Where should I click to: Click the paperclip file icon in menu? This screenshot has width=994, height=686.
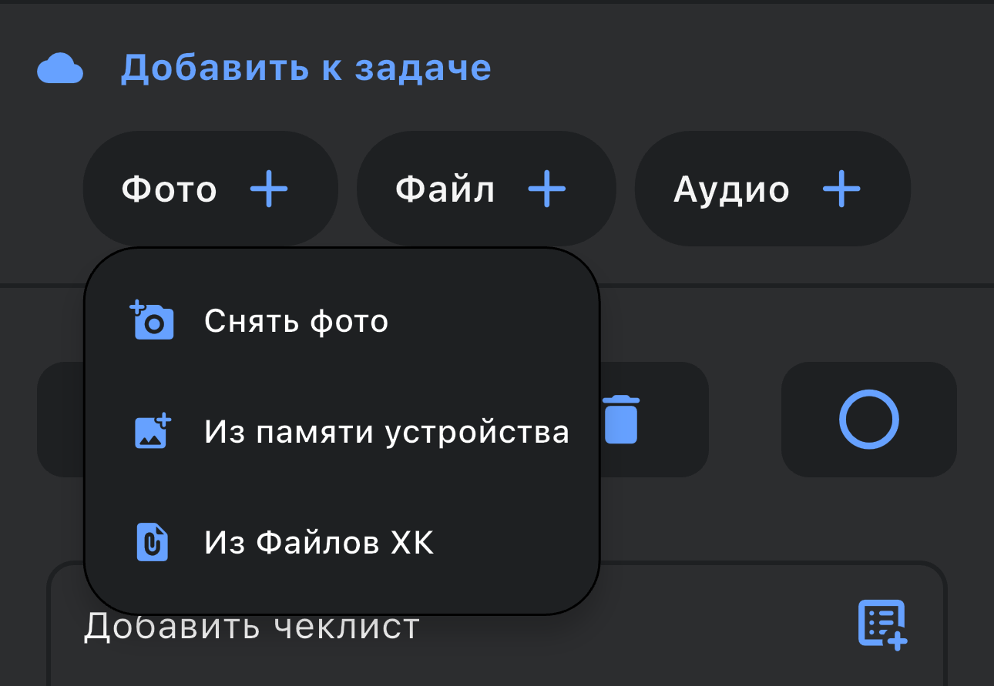click(x=153, y=543)
